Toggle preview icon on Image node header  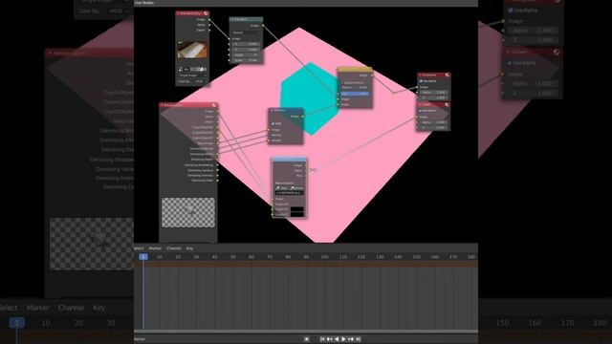[206, 13]
